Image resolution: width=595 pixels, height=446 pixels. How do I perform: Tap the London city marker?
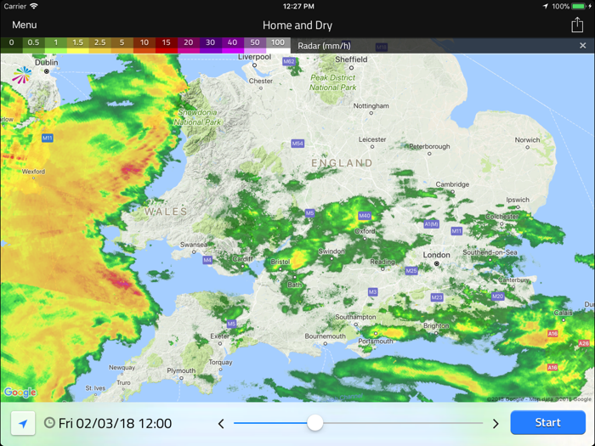tap(436, 263)
